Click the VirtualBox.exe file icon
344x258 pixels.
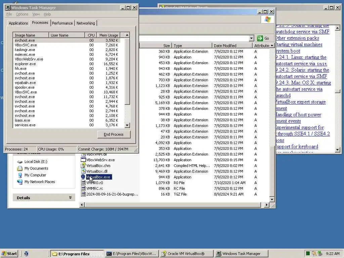(83, 177)
